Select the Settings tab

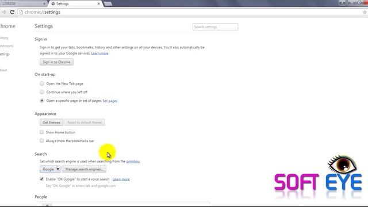coord(75,3)
